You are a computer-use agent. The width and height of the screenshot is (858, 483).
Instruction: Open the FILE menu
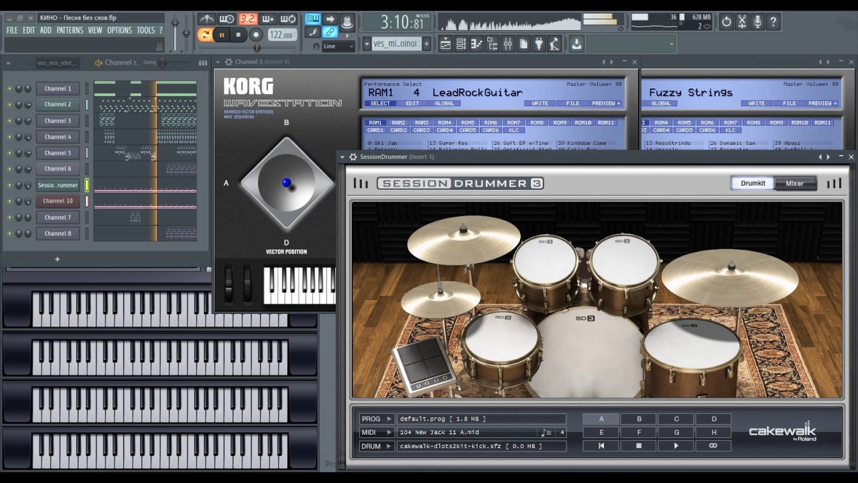click(x=12, y=30)
